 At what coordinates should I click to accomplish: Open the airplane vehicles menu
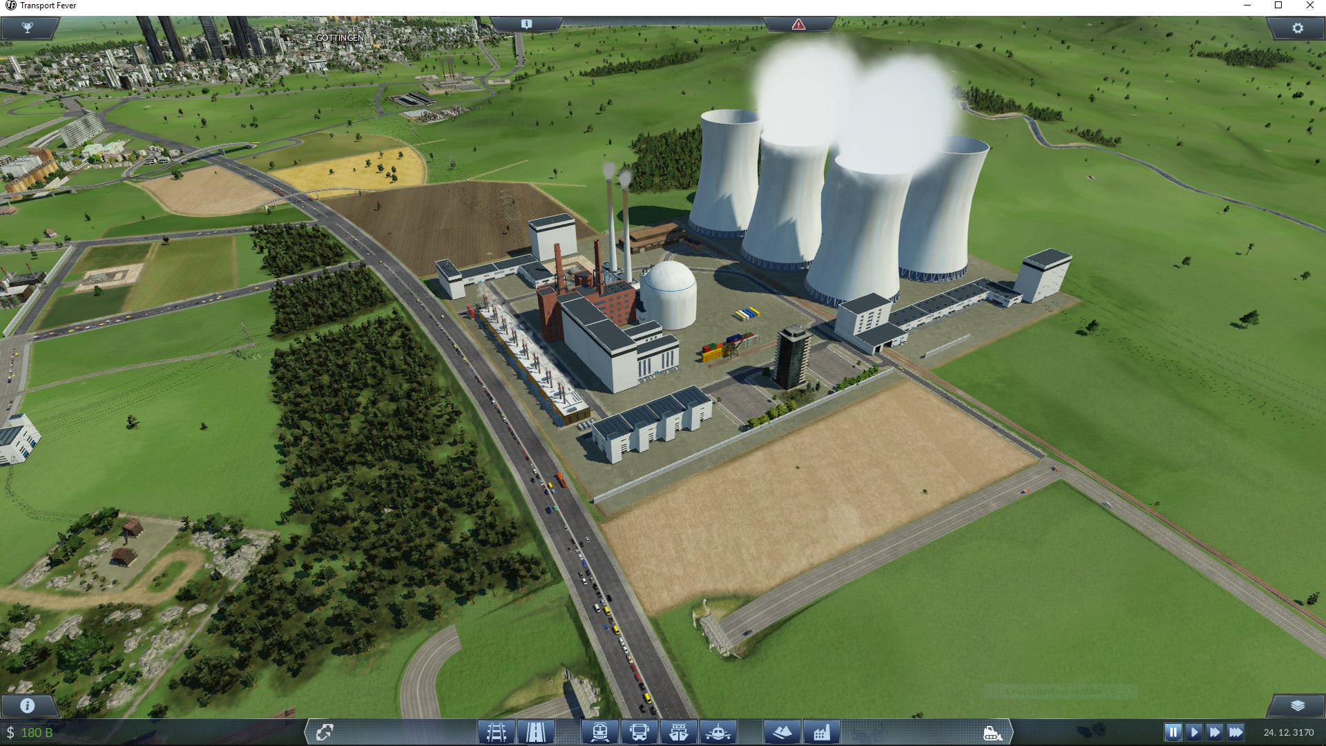click(x=718, y=731)
